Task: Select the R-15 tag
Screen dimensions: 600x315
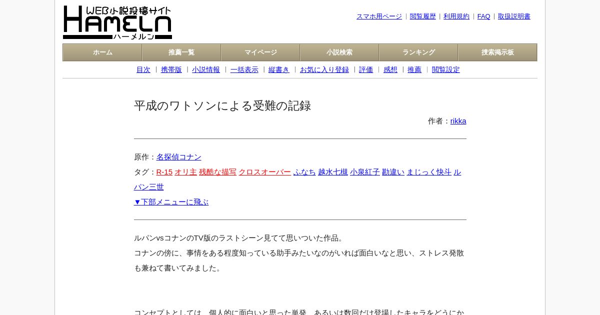Action: [164, 172]
